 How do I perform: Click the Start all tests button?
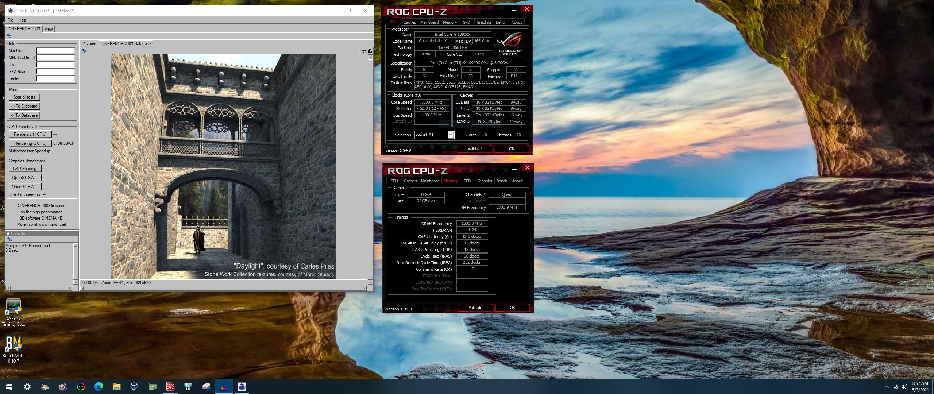pyautogui.click(x=24, y=97)
